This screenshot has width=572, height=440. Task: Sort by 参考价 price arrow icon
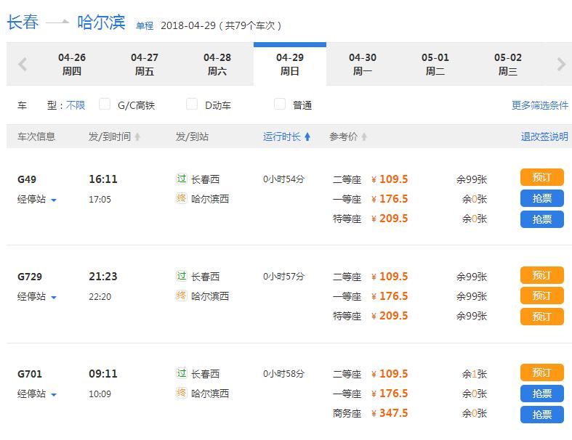click(x=364, y=137)
